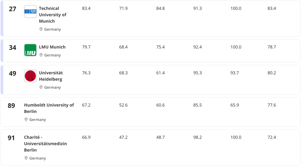Screen dimensions: 301x167
Task: Select rank 89 number for Humboldt
Action: click(x=11, y=106)
